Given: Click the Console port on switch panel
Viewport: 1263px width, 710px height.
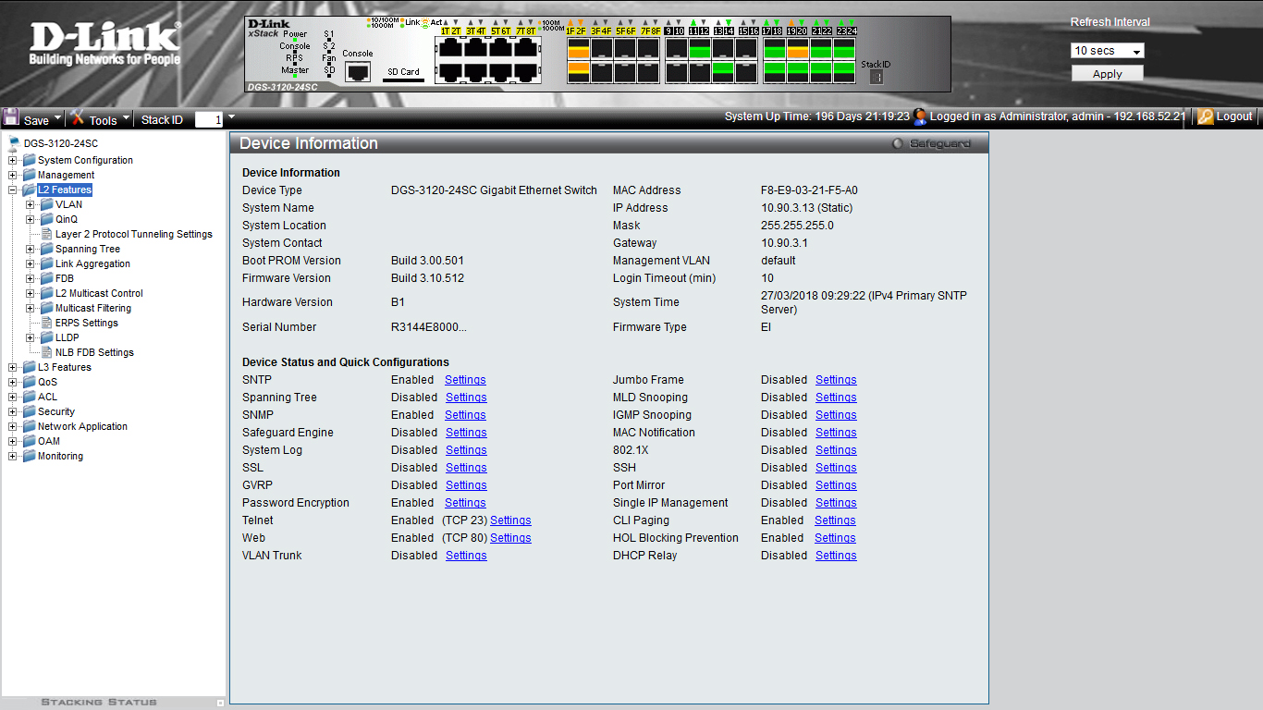Looking at the screenshot, I should click(x=358, y=71).
